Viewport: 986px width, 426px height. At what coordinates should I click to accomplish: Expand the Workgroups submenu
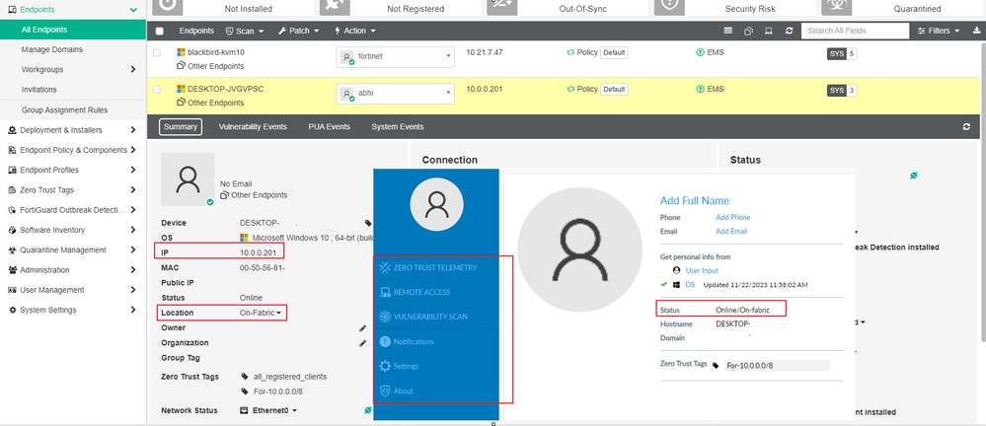pyautogui.click(x=132, y=70)
